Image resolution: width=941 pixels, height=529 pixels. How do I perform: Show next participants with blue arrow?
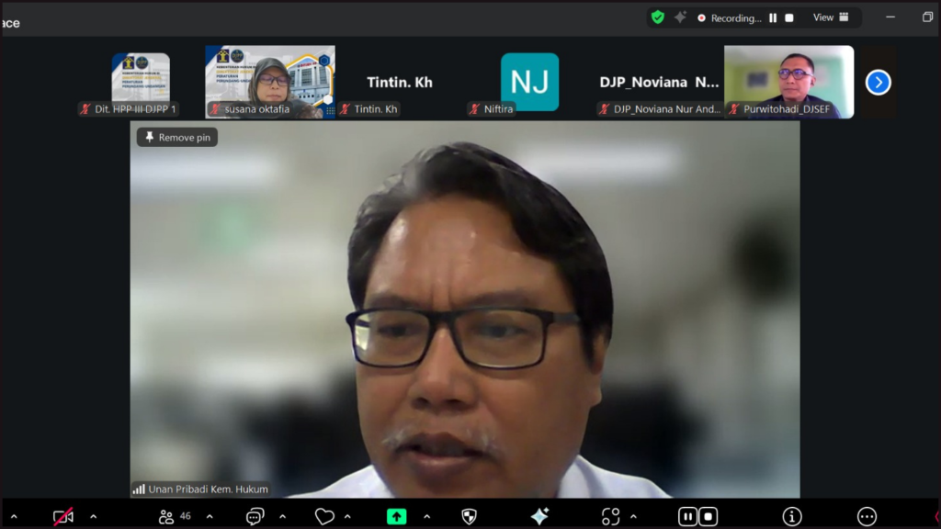(878, 83)
